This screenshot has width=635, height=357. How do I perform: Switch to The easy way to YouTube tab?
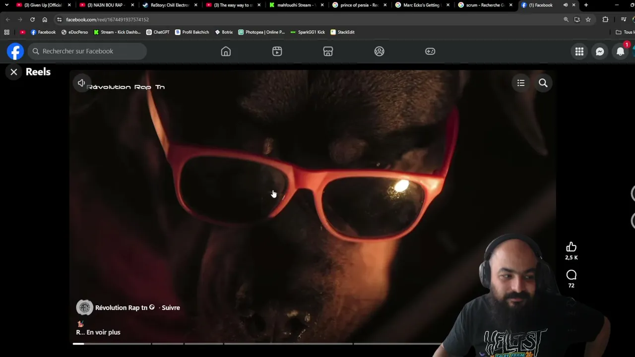click(x=233, y=5)
